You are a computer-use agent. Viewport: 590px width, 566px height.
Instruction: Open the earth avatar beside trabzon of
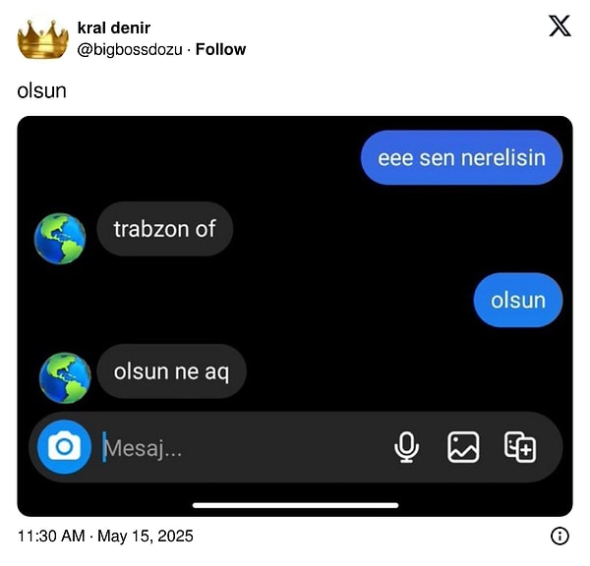coord(60,239)
